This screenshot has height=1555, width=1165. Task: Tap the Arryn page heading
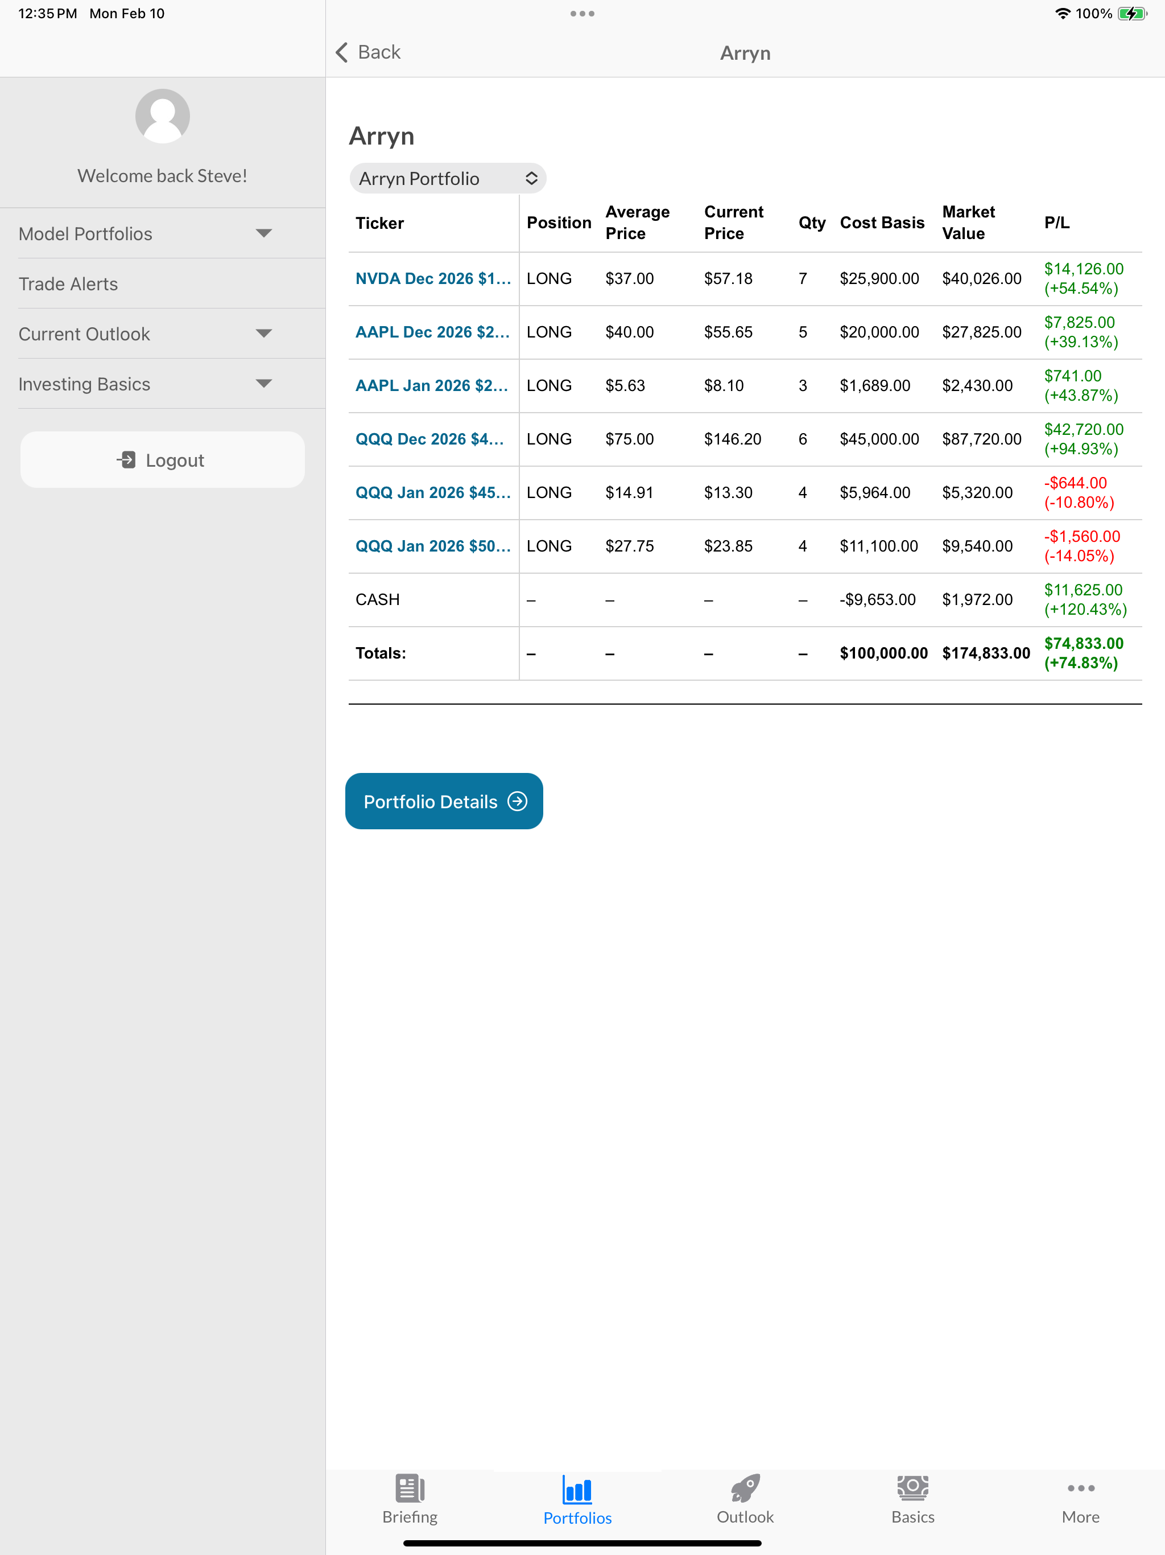click(x=382, y=135)
